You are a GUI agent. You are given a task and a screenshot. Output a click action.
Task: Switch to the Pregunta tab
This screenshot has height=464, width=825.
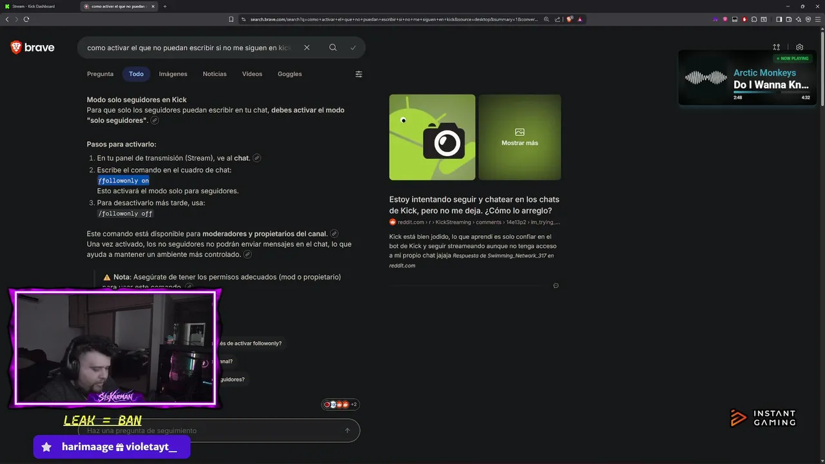pos(100,74)
